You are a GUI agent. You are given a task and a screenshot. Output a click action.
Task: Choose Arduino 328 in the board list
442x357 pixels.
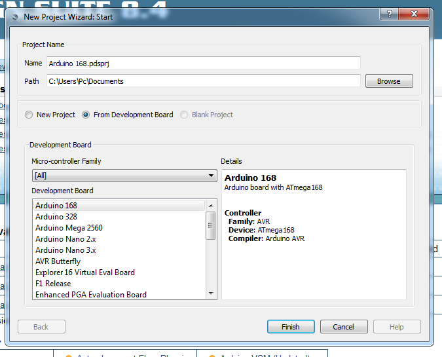click(x=119, y=217)
